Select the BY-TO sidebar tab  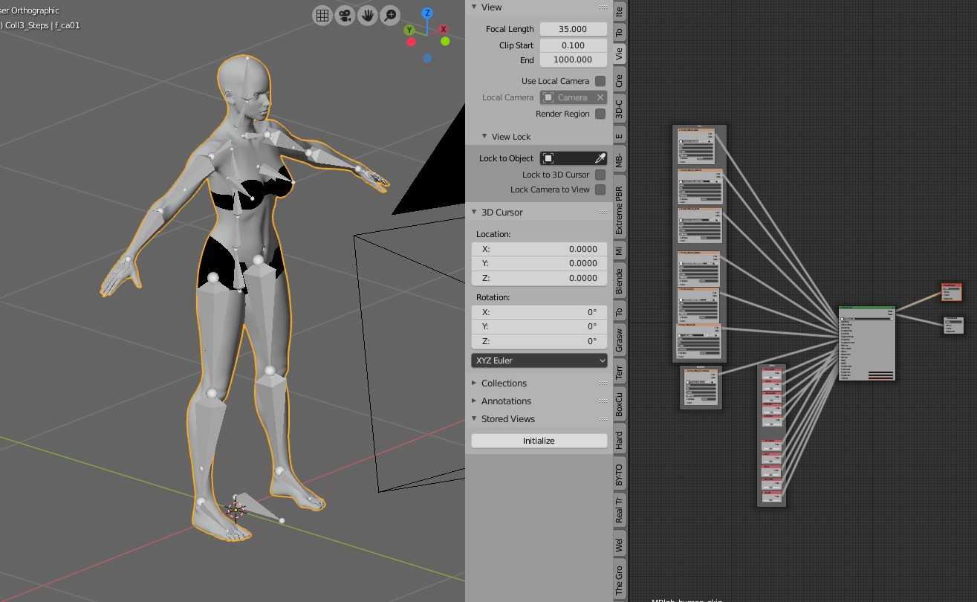[x=620, y=474]
